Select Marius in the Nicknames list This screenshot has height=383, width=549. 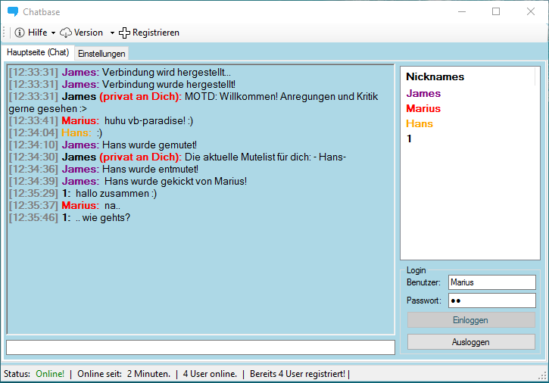423,108
